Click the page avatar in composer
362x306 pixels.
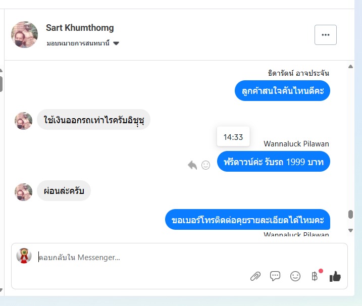click(24, 256)
